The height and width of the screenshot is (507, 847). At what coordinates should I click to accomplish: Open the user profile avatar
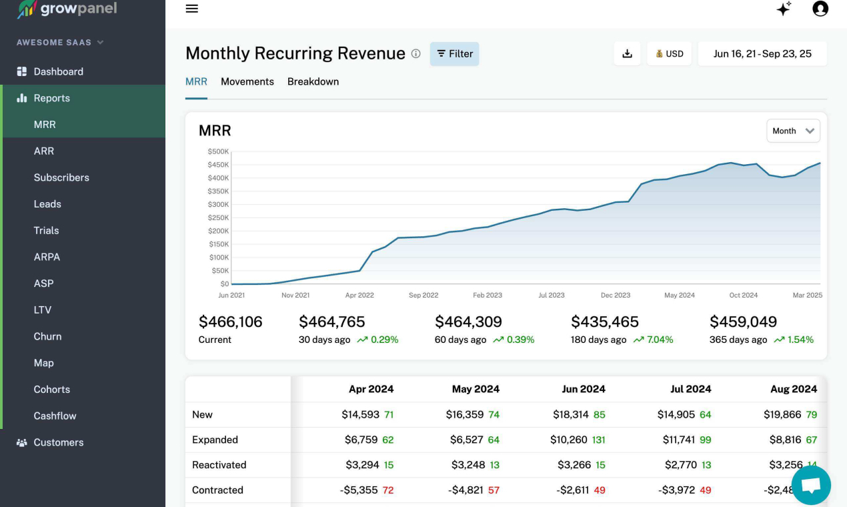(x=820, y=9)
